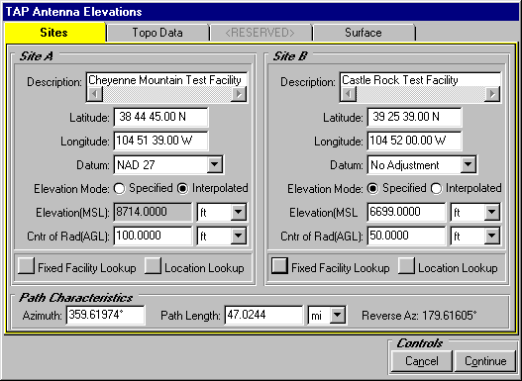Click the Azimuth input field

coord(105,315)
